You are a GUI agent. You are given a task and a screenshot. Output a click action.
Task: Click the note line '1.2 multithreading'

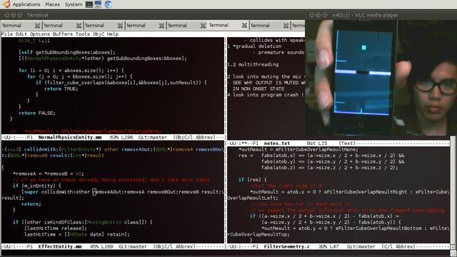[x=253, y=64]
